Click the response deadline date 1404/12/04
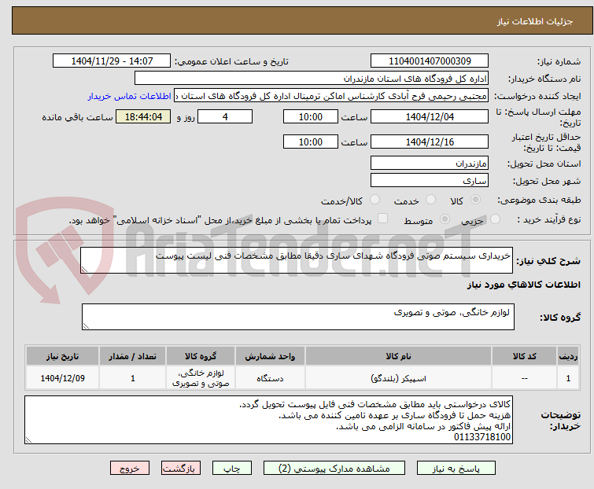Image resolution: width=594 pixels, height=489 pixels. pos(430,116)
